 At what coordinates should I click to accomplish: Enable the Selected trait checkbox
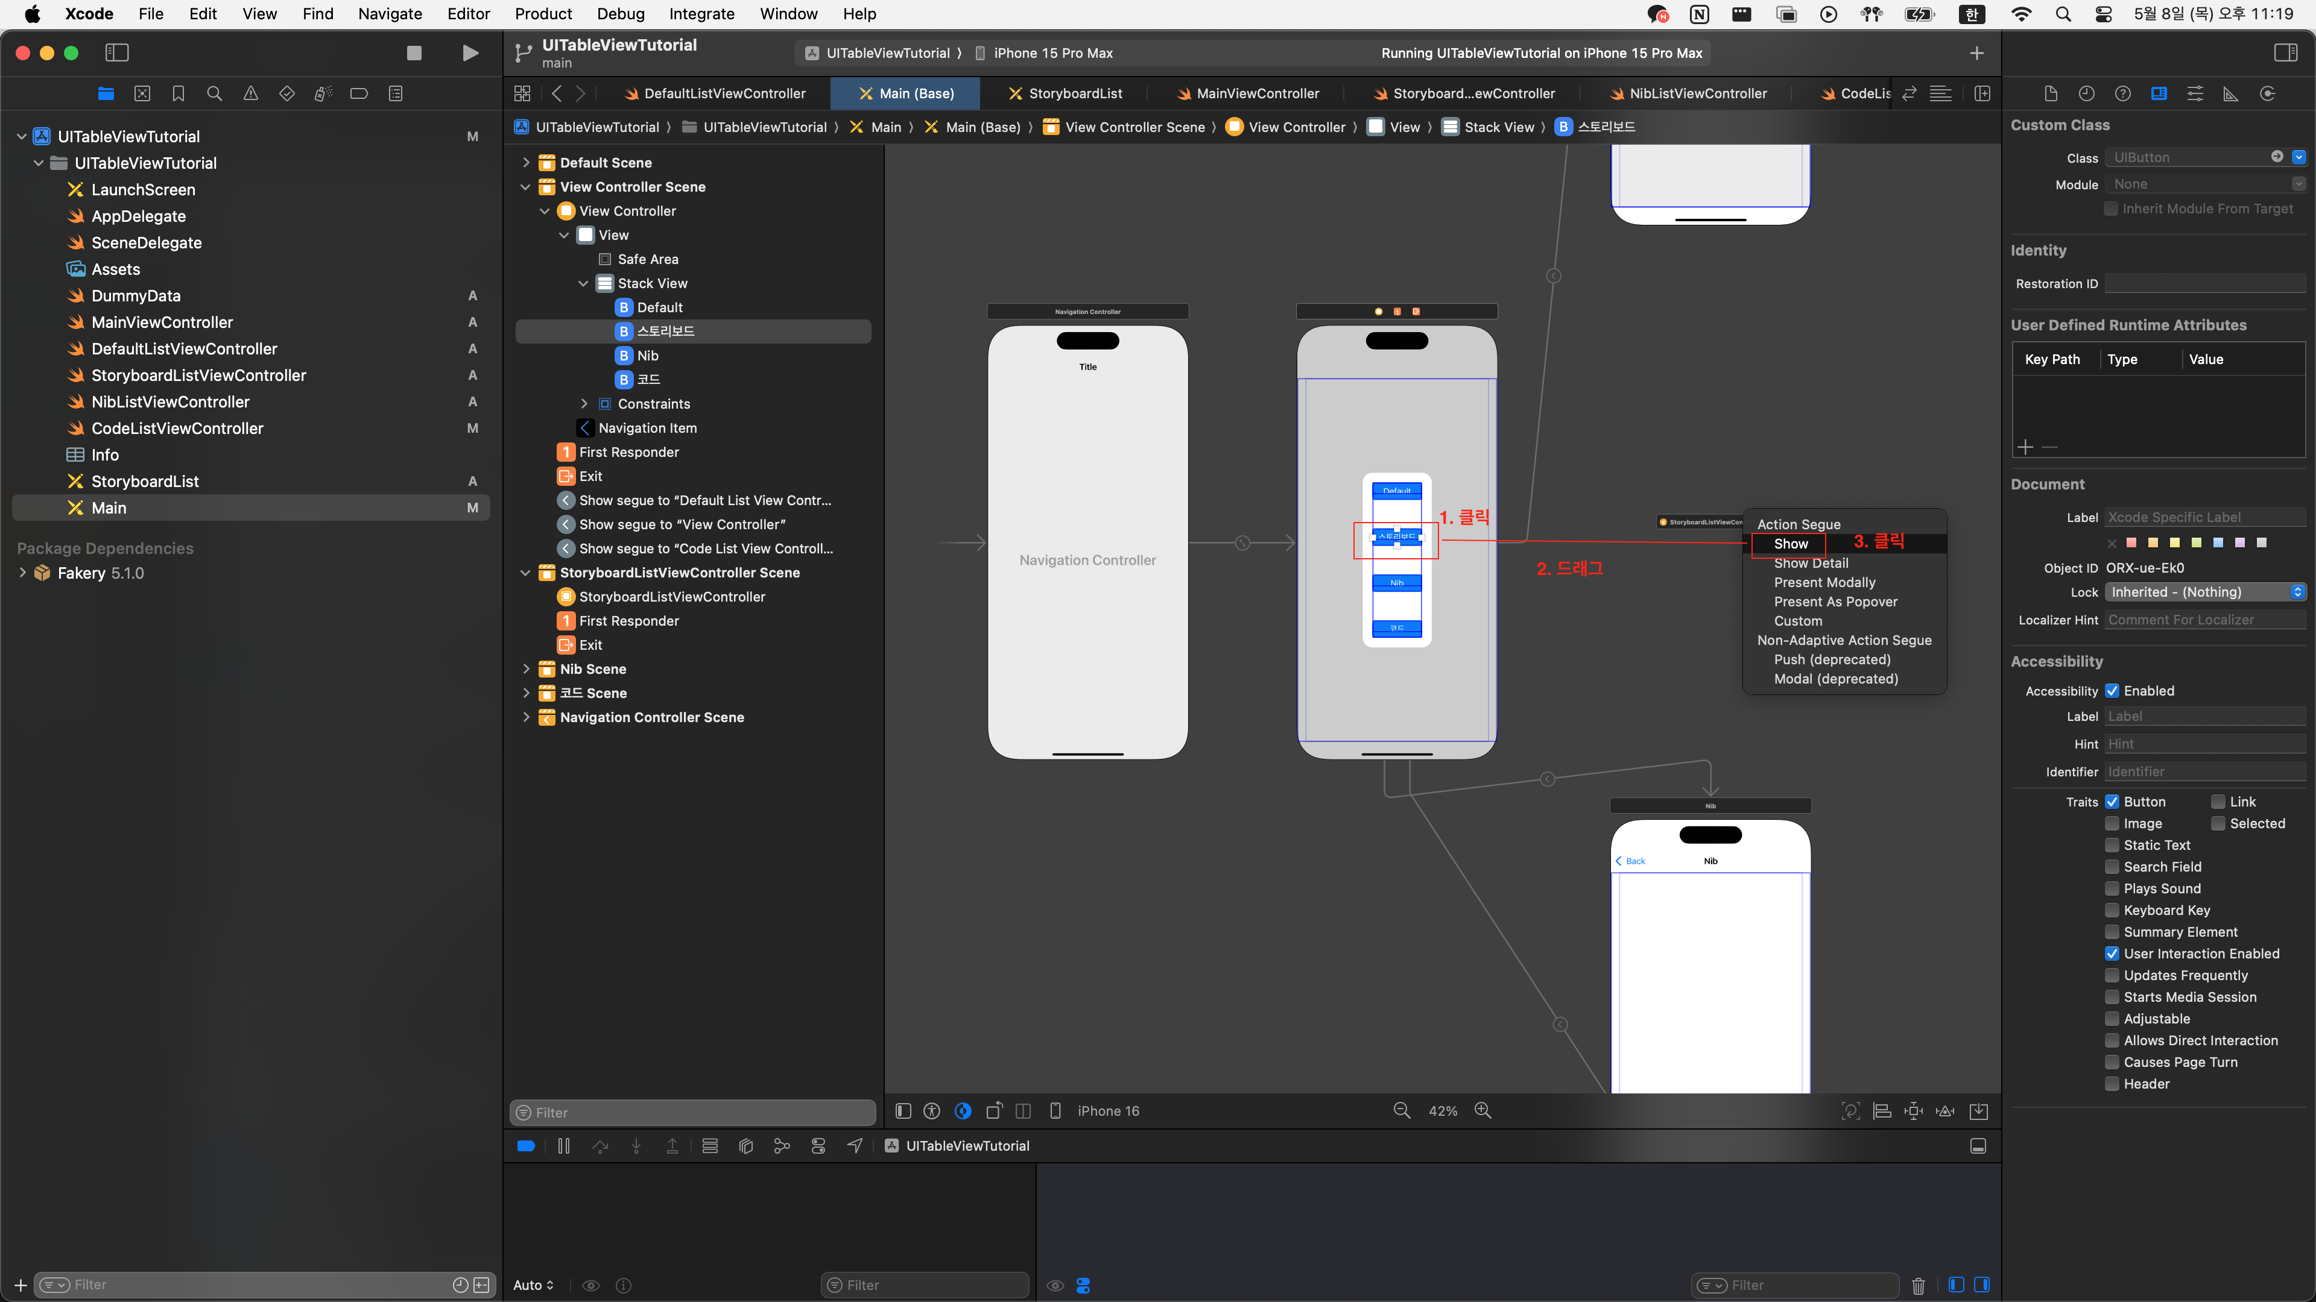click(x=2218, y=823)
